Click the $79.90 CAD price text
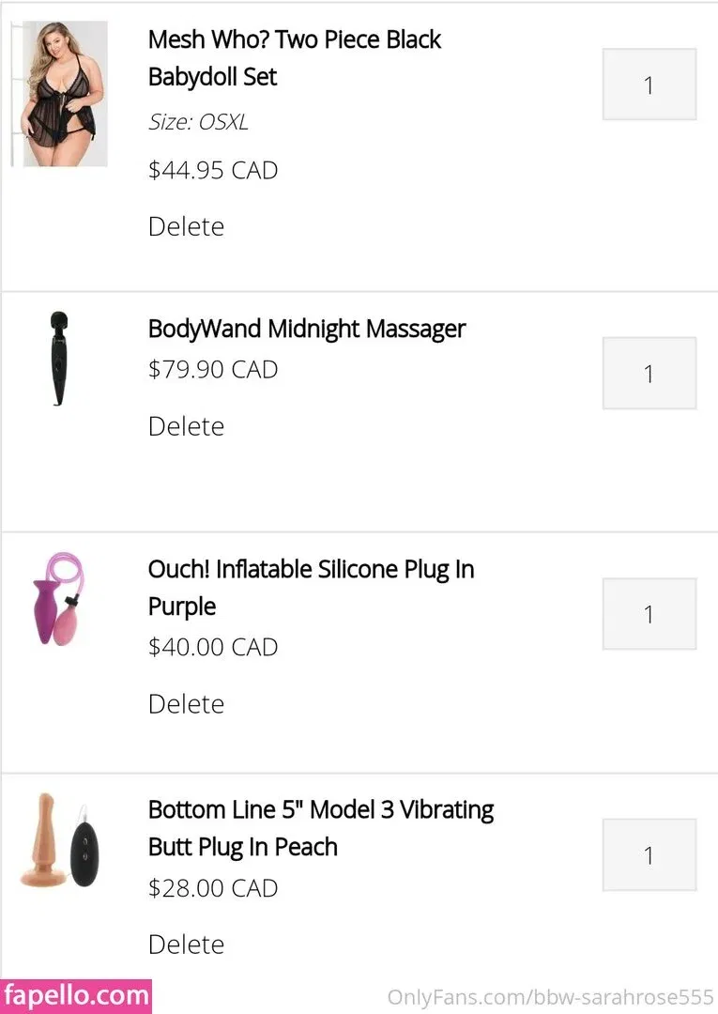The width and height of the screenshot is (718, 1014). (213, 370)
